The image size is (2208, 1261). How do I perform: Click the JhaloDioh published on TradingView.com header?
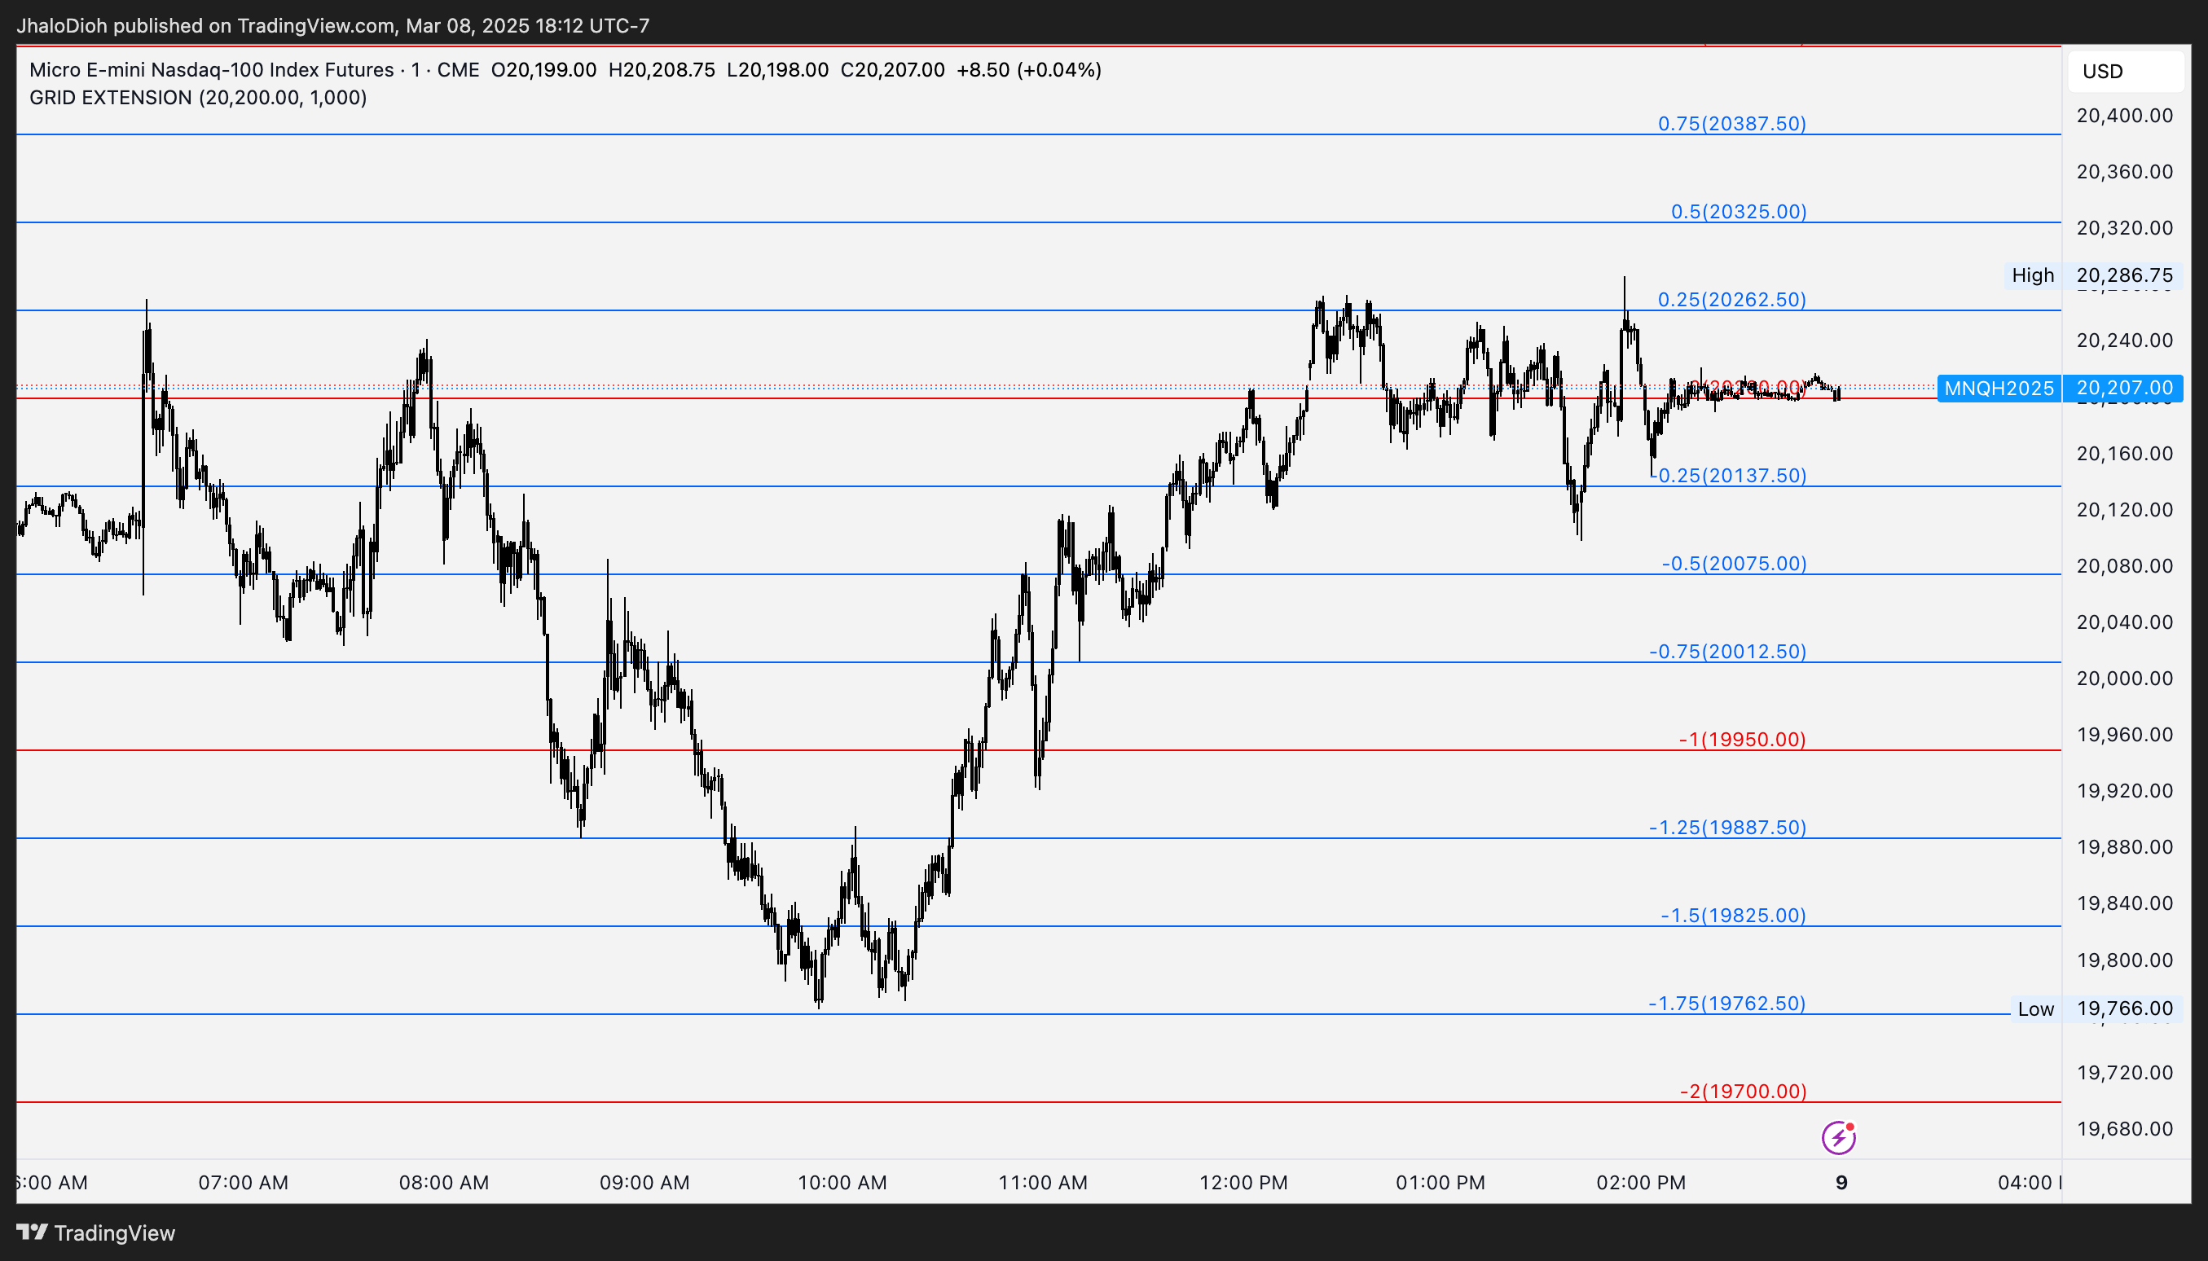coord(332,26)
